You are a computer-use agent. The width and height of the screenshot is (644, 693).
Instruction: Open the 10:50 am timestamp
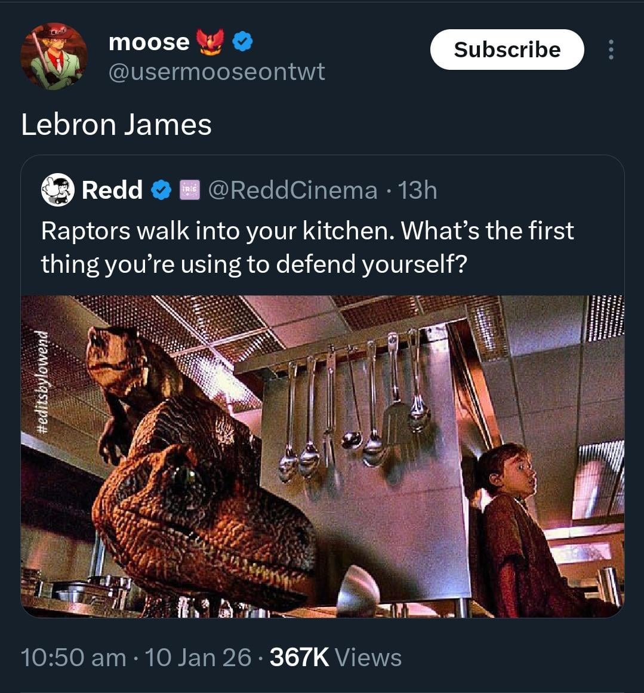click(73, 657)
